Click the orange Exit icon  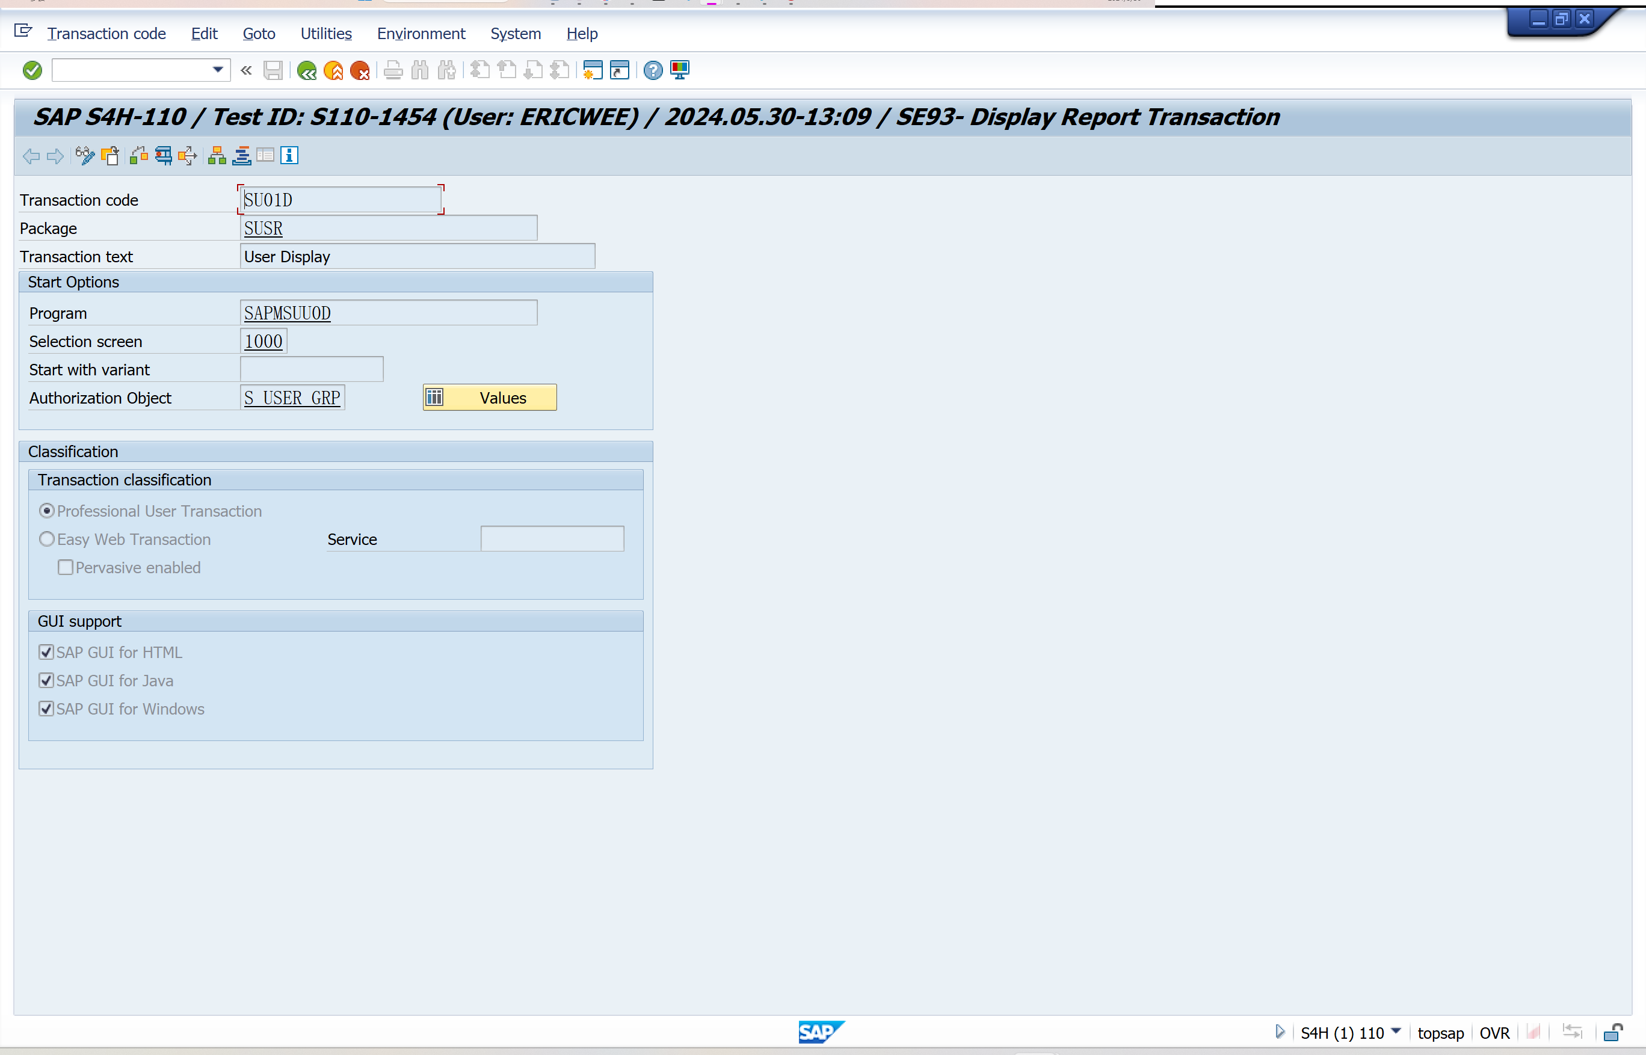pyautogui.click(x=333, y=70)
